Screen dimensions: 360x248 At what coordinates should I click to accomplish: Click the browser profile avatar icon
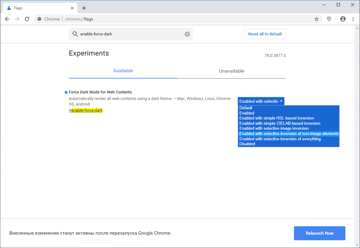coord(343,19)
